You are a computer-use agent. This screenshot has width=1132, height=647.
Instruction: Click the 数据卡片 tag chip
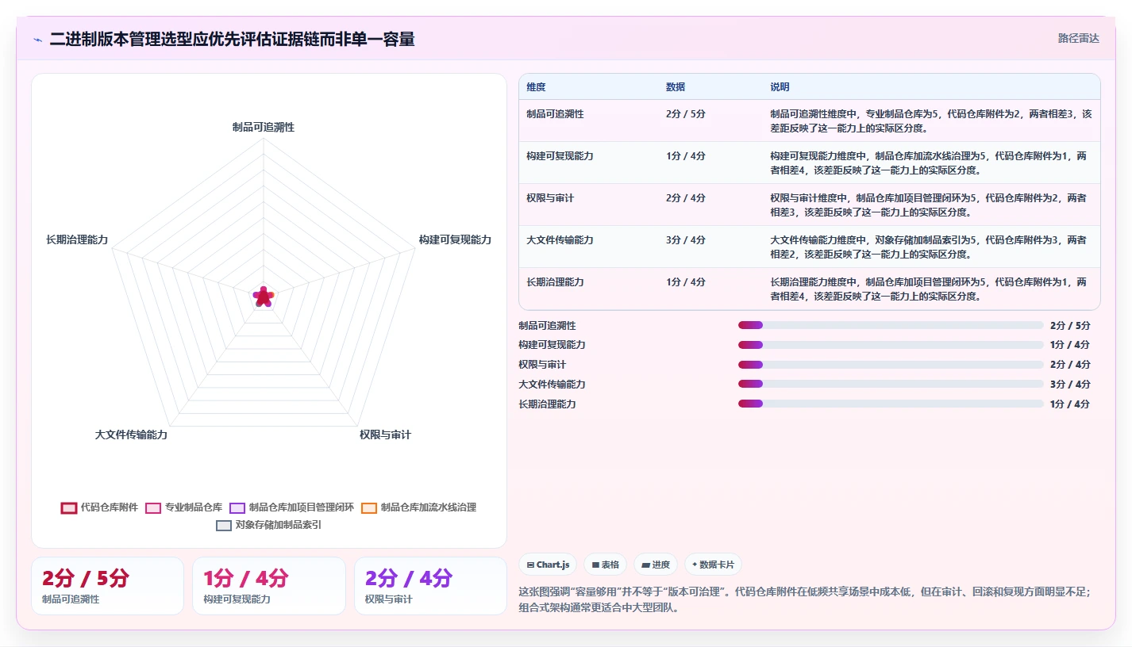(713, 565)
